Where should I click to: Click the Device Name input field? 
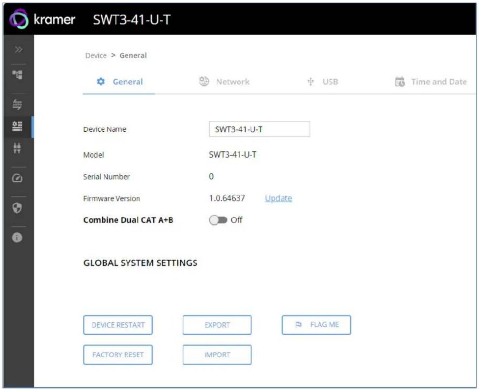260,129
